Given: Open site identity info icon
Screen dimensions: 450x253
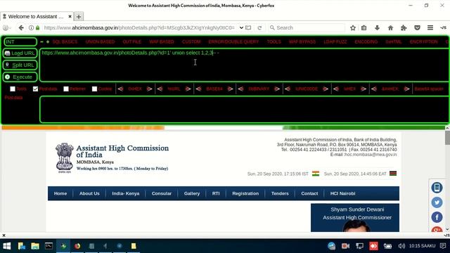Looking at the screenshot, I should click(x=31, y=28).
